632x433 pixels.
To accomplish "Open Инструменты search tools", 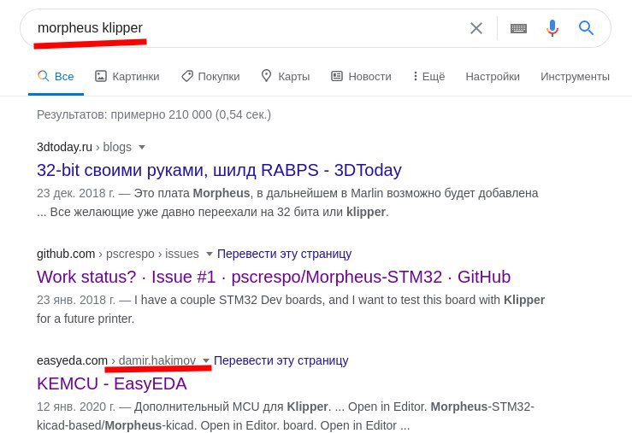I will [x=575, y=77].
